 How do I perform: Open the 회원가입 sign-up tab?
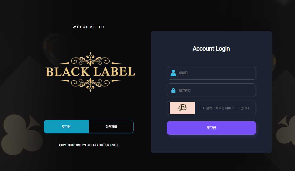click(111, 127)
